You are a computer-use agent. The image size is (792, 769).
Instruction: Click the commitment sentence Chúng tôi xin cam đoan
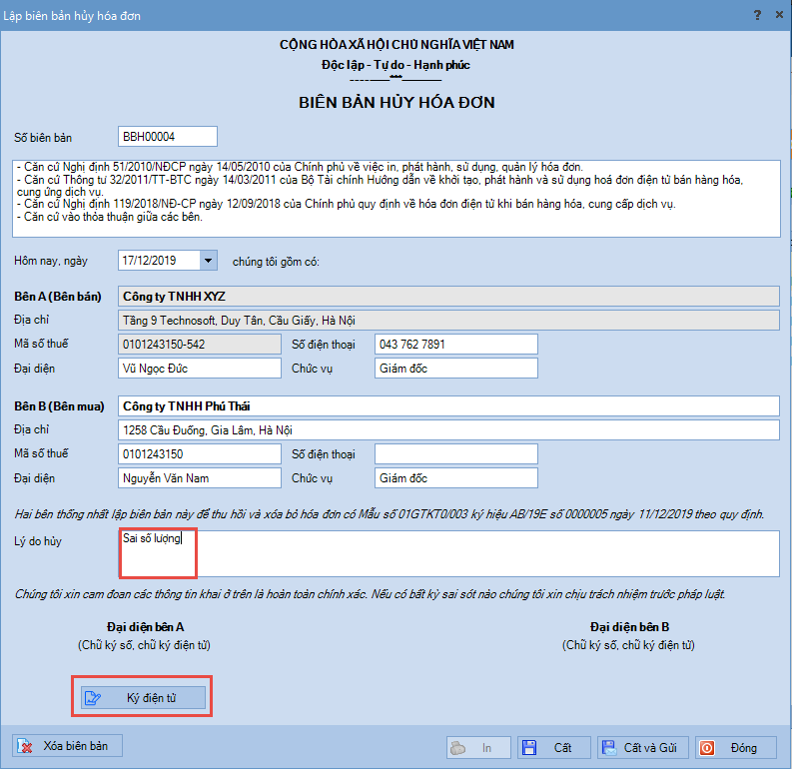370,594
